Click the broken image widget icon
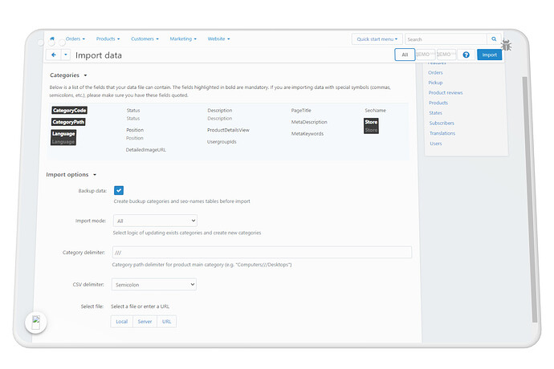The width and height of the screenshot is (554, 369). [36, 322]
